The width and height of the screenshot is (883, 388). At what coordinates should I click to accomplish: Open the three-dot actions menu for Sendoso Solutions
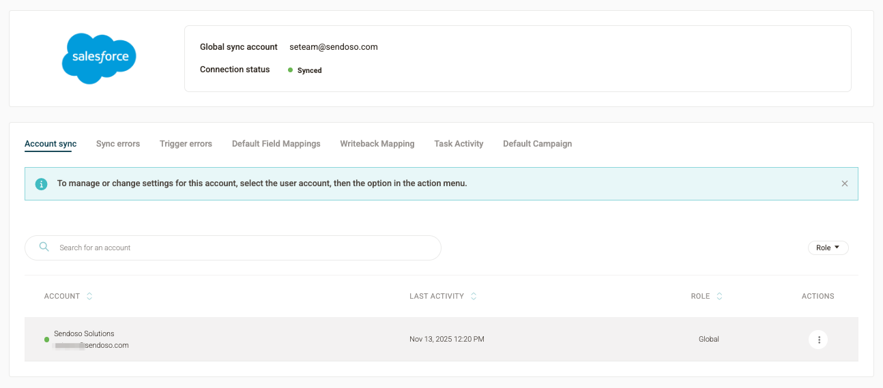point(818,340)
